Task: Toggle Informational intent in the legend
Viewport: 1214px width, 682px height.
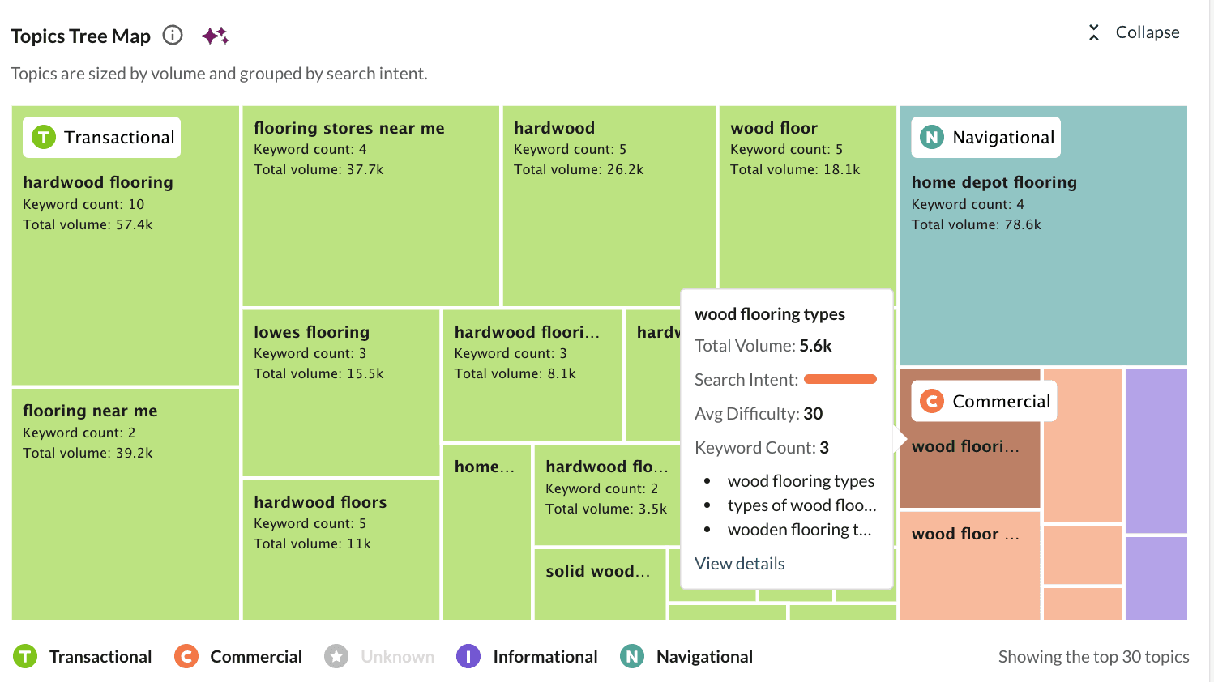Action: click(x=527, y=656)
